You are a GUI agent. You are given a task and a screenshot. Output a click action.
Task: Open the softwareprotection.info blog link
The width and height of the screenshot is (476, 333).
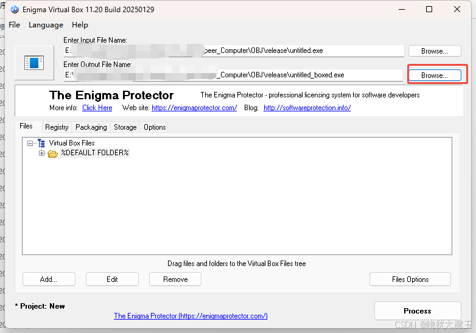tap(307, 108)
